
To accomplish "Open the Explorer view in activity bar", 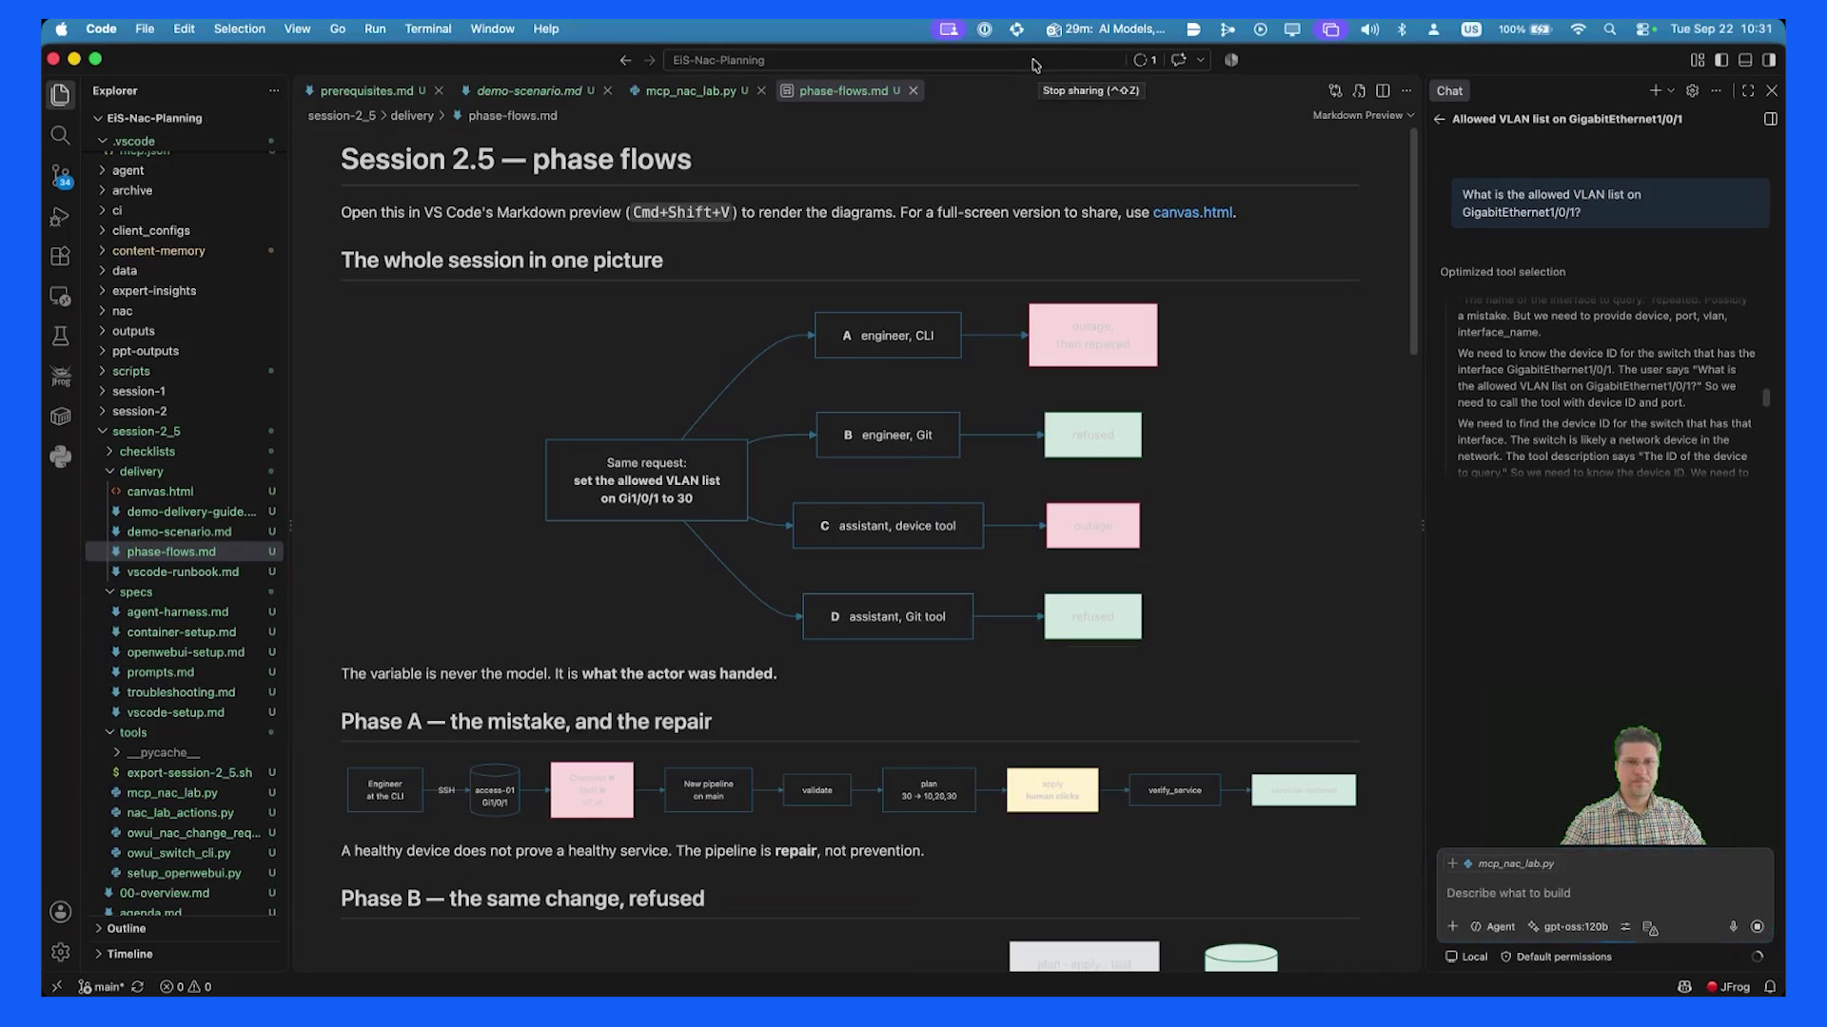I will click(60, 94).
